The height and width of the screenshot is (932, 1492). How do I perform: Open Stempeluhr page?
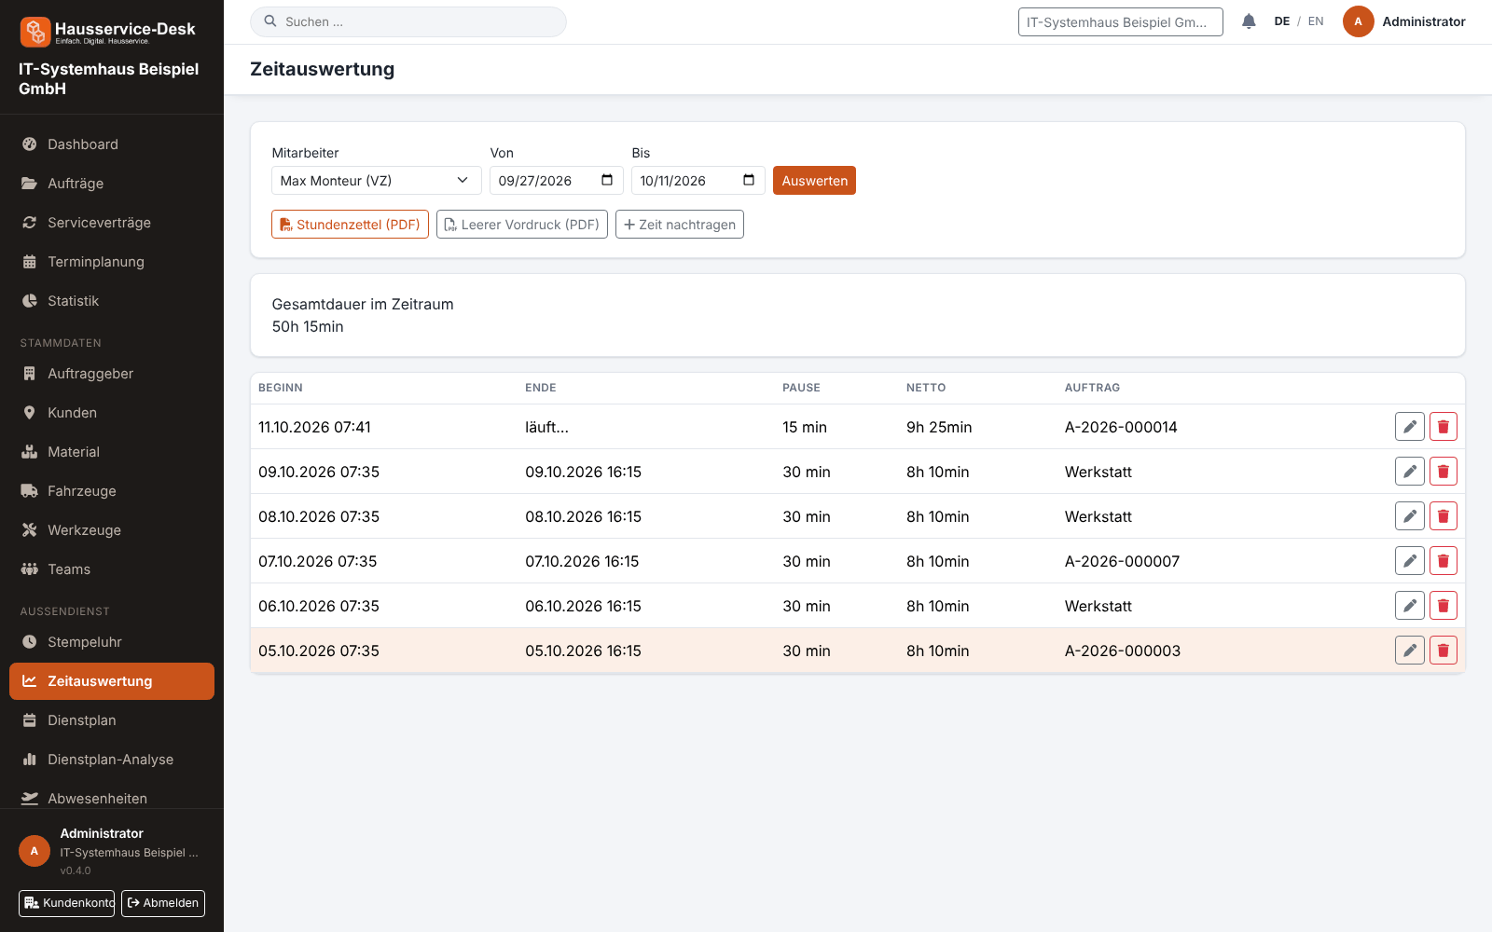[x=112, y=642]
